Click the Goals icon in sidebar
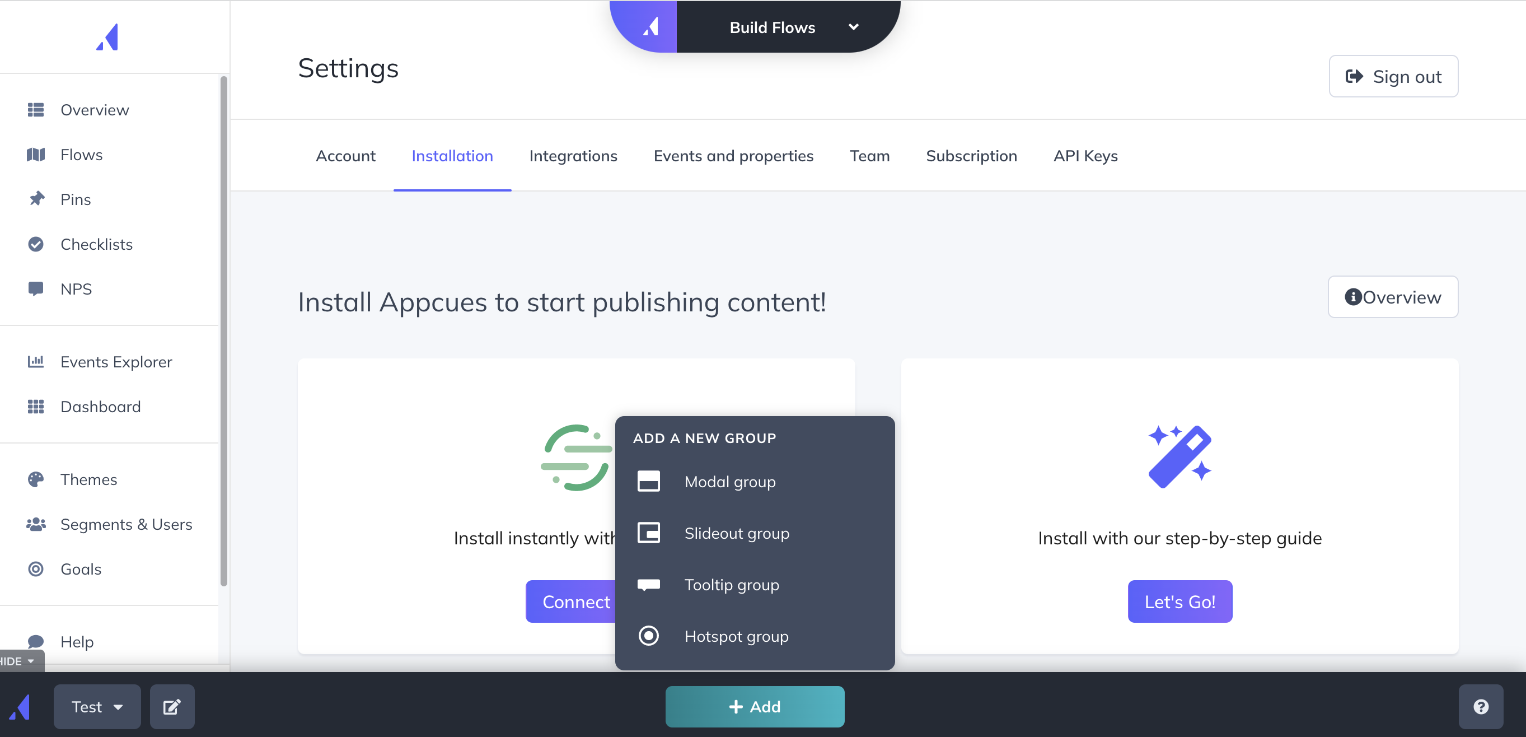 (36, 568)
